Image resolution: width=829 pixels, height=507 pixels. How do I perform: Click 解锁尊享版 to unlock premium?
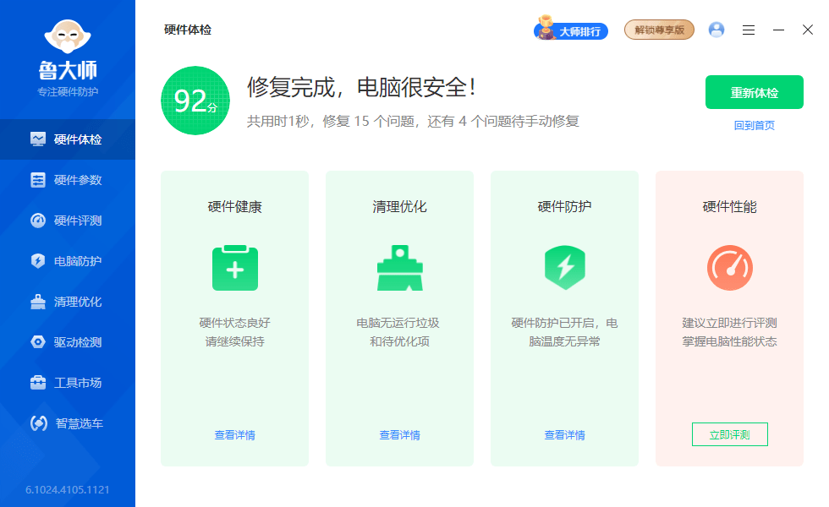(x=659, y=30)
